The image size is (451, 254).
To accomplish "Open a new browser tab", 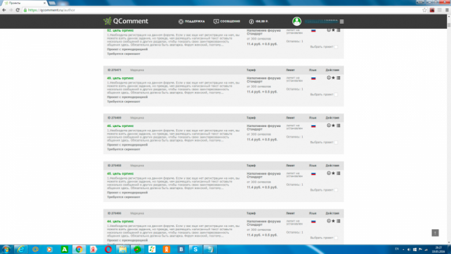I will coord(52,3).
